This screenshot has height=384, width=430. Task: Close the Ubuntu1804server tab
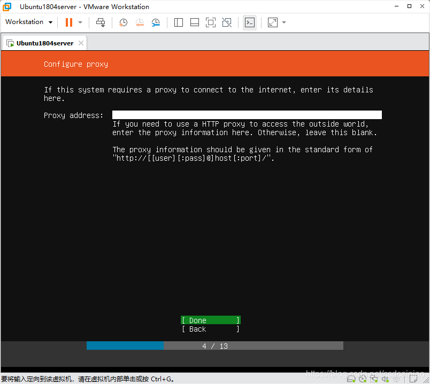(81, 43)
